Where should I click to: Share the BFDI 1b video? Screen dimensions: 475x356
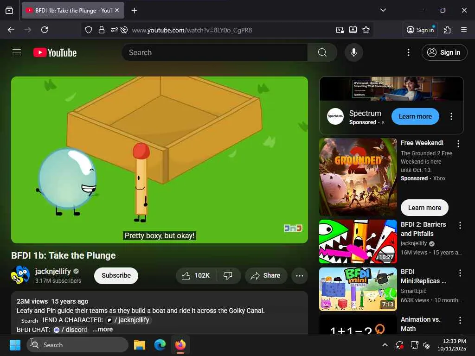tap(266, 276)
